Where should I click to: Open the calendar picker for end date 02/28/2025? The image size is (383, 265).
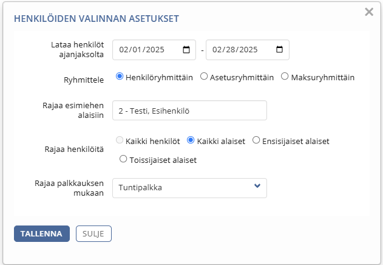tap(279, 50)
